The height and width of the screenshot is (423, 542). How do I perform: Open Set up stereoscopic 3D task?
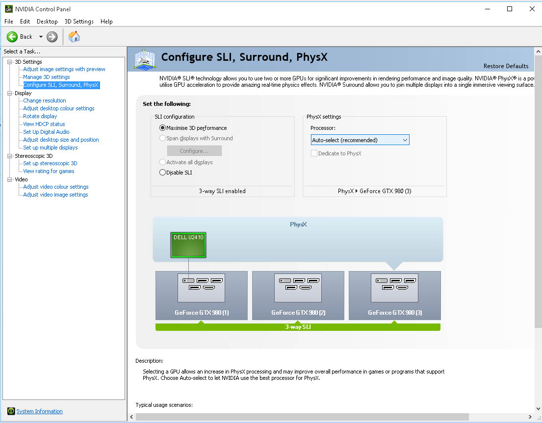pyautogui.click(x=50, y=163)
